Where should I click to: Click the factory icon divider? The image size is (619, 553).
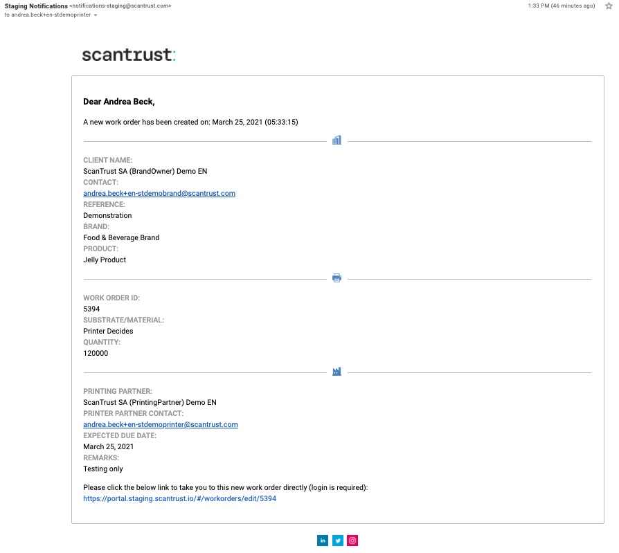pyautogui.click(x=337, y=372)
